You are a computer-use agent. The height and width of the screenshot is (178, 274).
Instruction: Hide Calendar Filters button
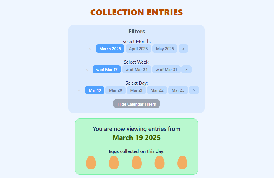[x=136, y=104]
